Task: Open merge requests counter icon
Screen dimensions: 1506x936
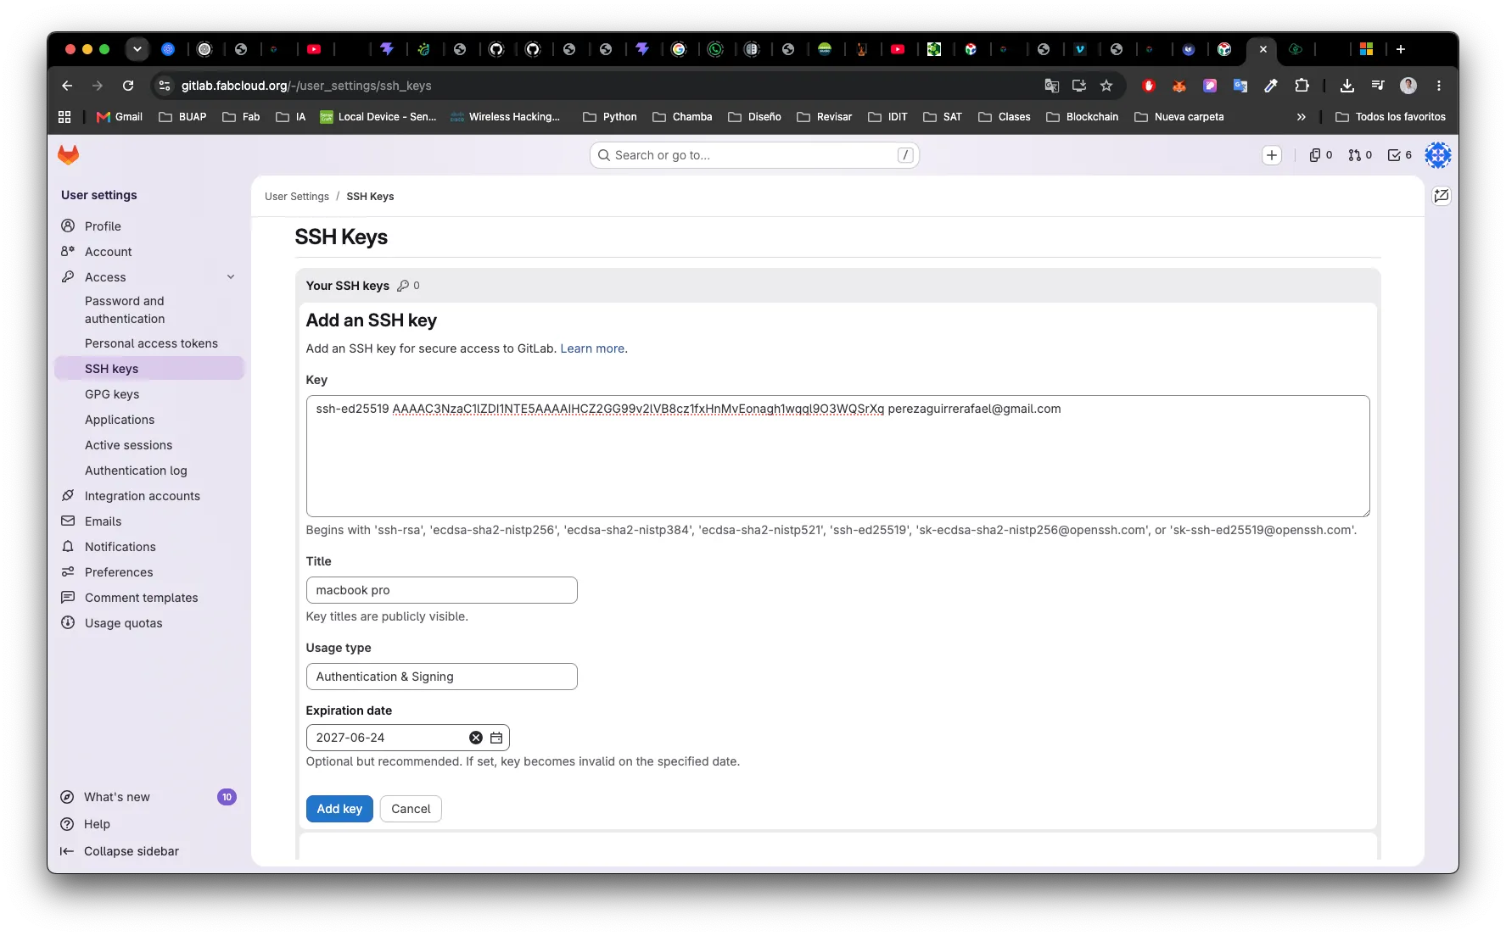Action: coord(1359,155)
